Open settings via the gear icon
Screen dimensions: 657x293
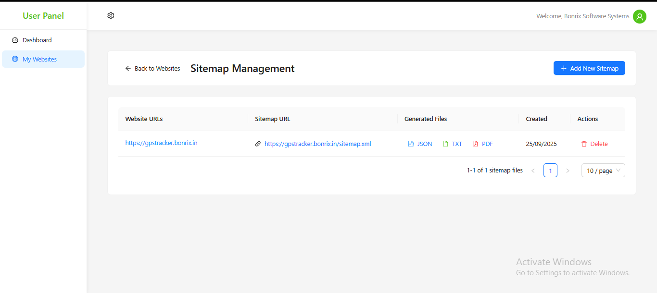110,15
